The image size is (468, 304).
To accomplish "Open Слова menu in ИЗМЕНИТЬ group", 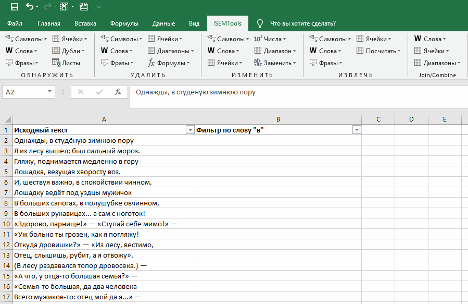I will [x=223, y=51].
